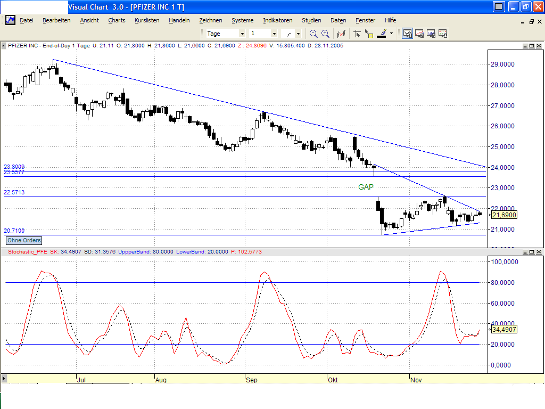Click the Aug month marker on timeline
The width and height of the screenshot is (545, 409).
coord(161,380)
